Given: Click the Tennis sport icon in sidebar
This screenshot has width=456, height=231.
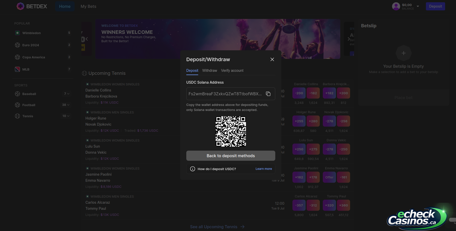Looking at the screenshot, I should [17, 116].
